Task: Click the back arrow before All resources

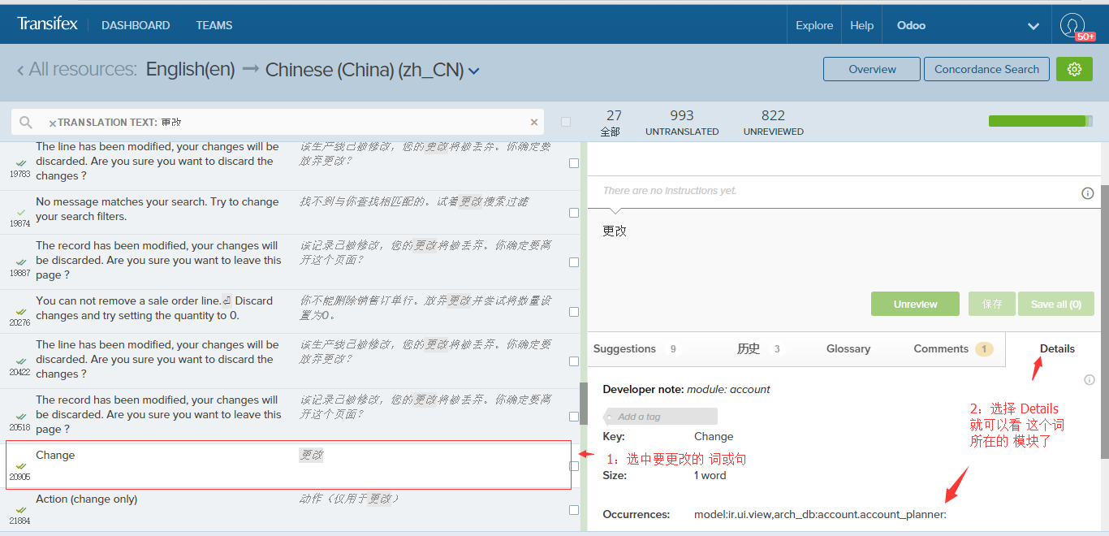Action: pyautogui.click(x=20, y=71)
